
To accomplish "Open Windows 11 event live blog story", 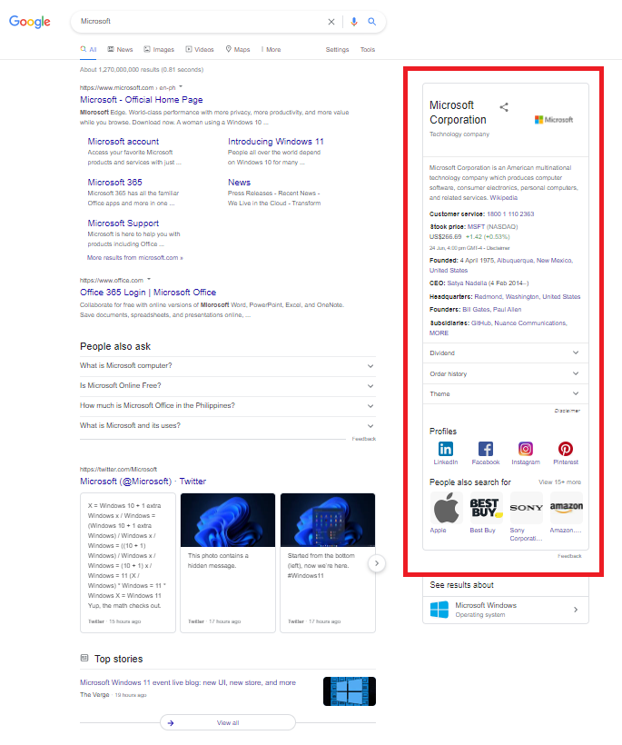I will (x=188, y=682).
